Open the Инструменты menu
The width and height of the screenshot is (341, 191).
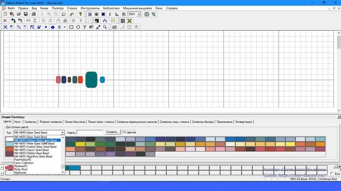tap(90, 8)
